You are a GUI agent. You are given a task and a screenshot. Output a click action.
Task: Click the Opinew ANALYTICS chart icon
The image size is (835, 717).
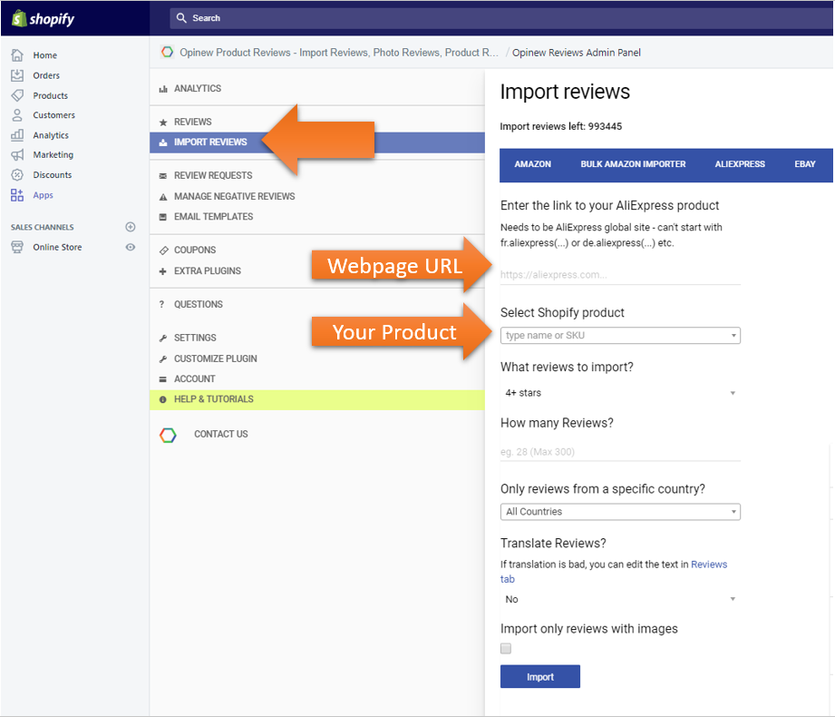click(x=163, y=89)
